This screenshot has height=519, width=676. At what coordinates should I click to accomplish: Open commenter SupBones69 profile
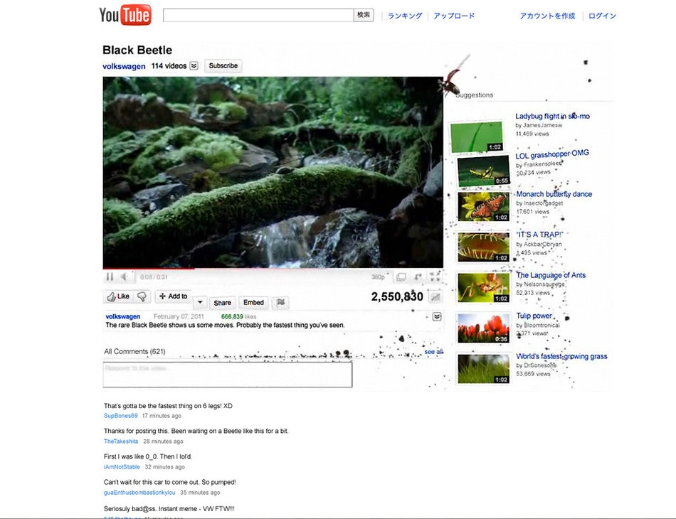(x=121, y=416)
